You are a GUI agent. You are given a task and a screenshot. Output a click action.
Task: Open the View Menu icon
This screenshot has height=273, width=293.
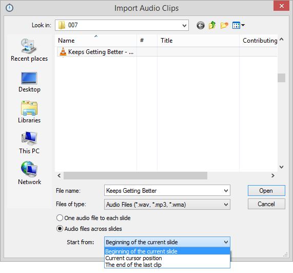point(239,25)
